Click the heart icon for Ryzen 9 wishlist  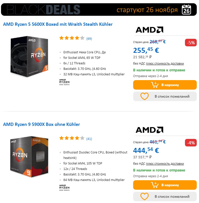144,196
